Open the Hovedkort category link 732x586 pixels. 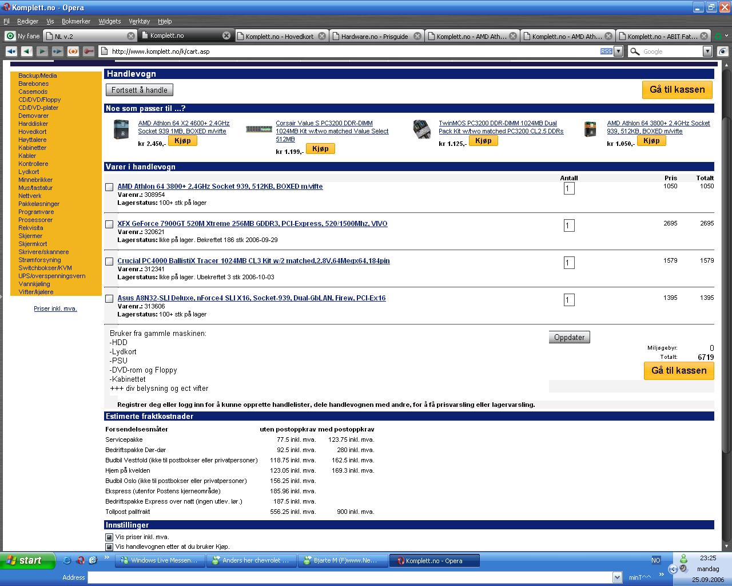point(33,132)
